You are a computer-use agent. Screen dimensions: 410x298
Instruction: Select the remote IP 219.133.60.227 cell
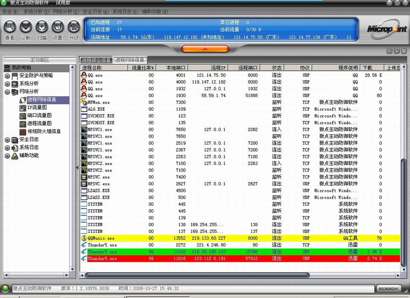coord(208,238)
